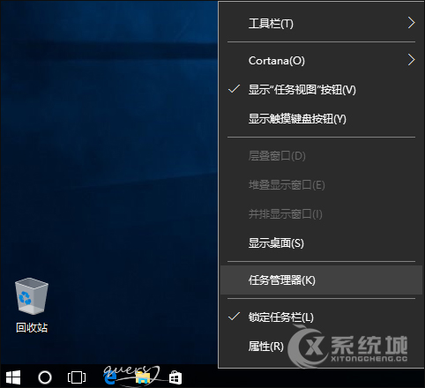Click the 回收站 label under Recycle Bin
Image resolution: width=425 pixels, height=388 pixels.
(32, 327)
